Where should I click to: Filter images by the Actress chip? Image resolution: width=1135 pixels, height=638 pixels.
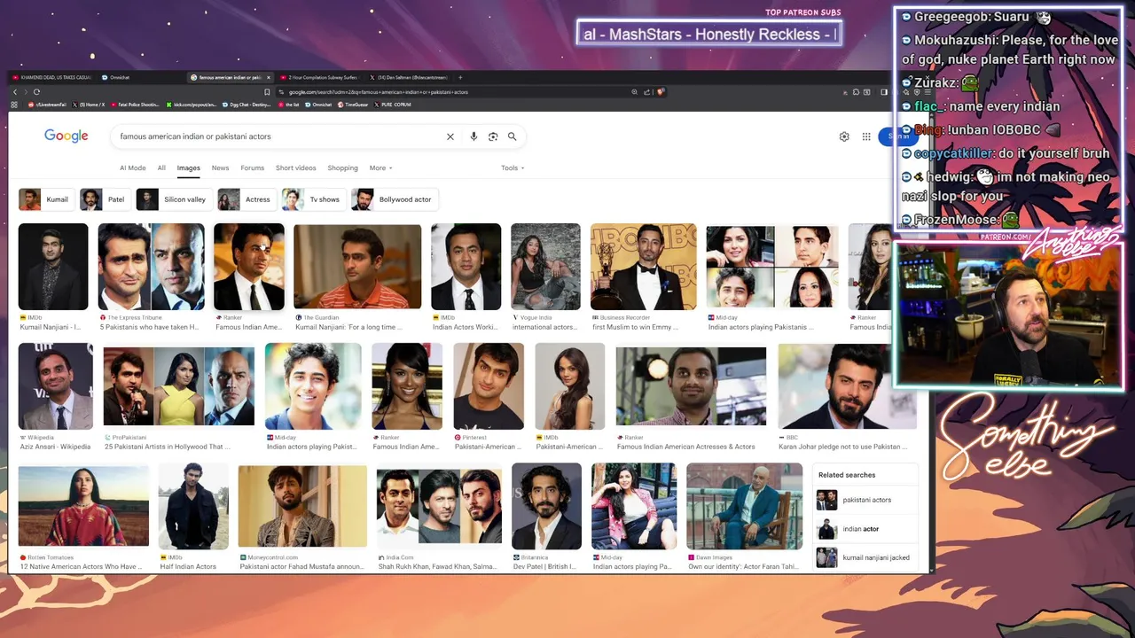tap(247, 199)
